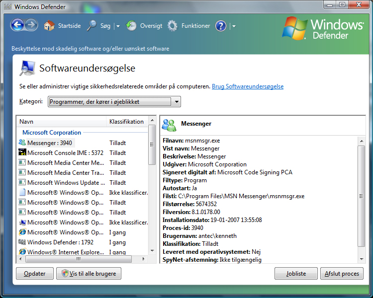Open the Brug Softwareundersøgelse link
The width and height of the screenshot is (373, 298).
pyautogui.click(x=248, y=86)
